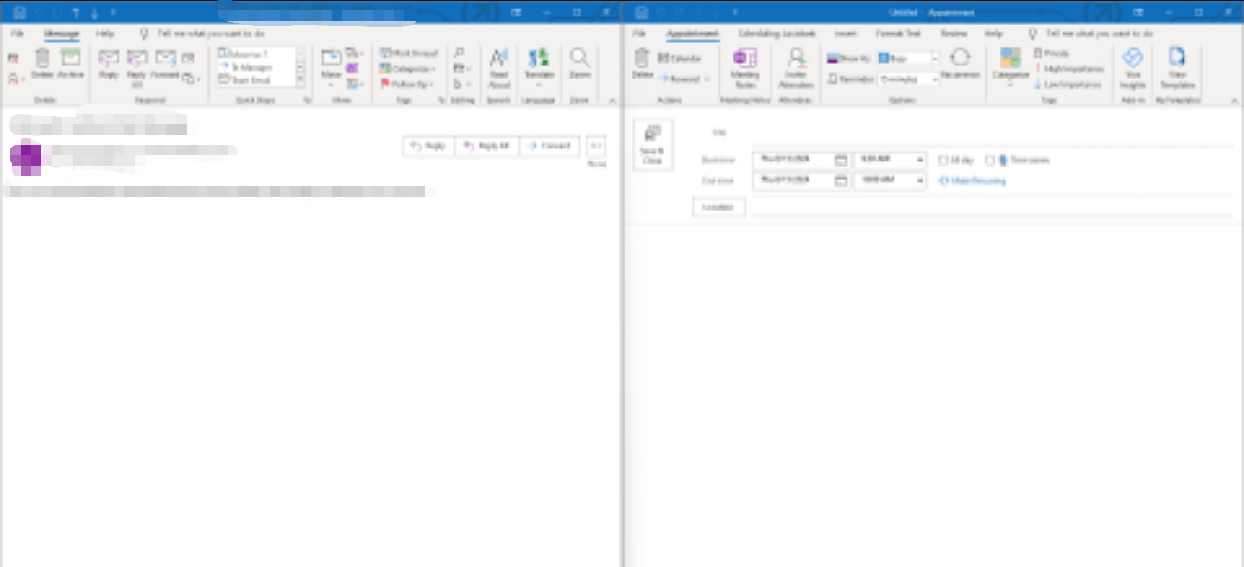
Task: Collapse the Appointment window ribbon
Action: [x=1234, y=101]
